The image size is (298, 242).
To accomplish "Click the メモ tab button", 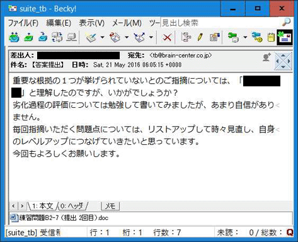I will click(110, 206).
